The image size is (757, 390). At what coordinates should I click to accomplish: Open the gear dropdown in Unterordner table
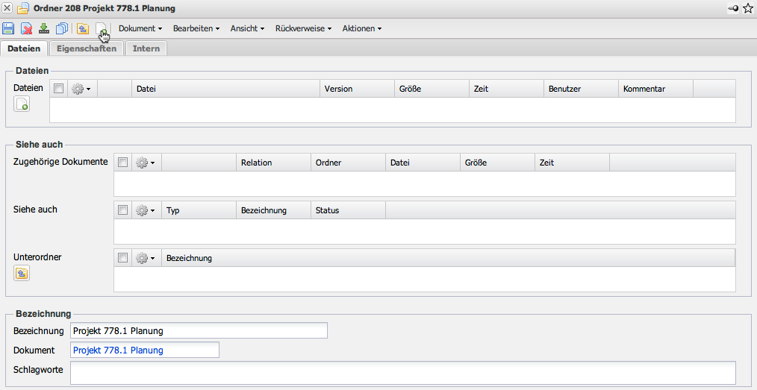tap(146, 258)
